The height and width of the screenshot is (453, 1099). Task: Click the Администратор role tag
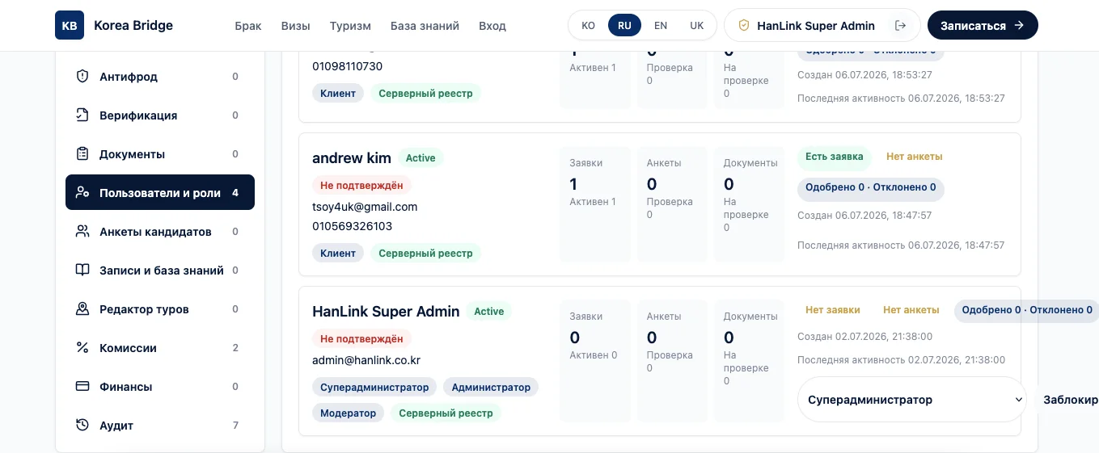pos(491,388)
